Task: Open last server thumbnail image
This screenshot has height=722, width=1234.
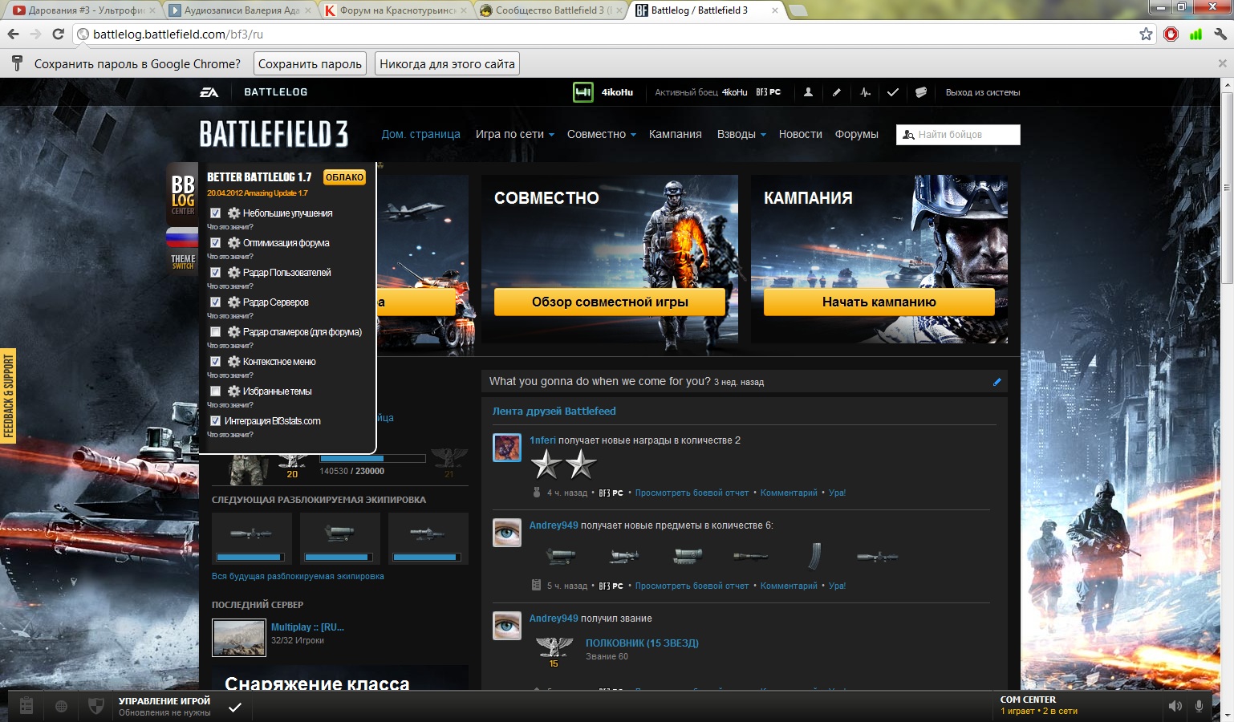Action: (239, 638)
